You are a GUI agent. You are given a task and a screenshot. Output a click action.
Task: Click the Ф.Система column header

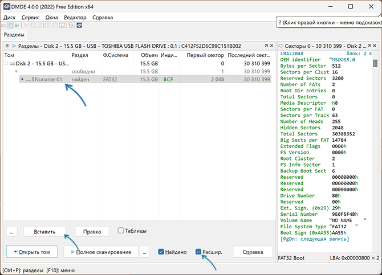coord(117,55)
